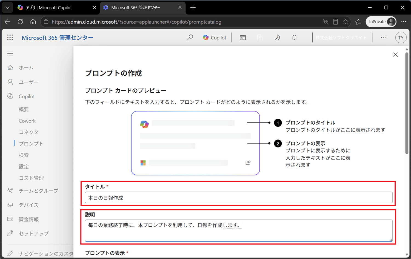This screenshot has height=259, width=411.
Task: Open the favorites list icon
Action: (x=358, y=22)
